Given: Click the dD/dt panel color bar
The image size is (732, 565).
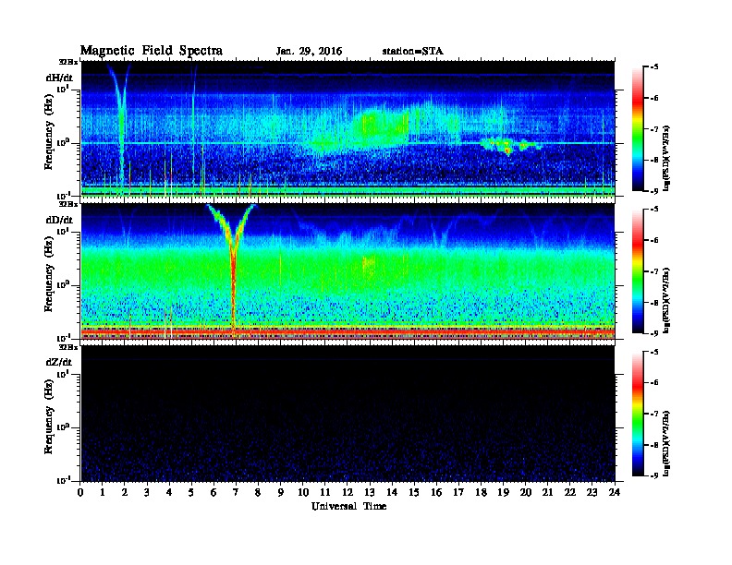Looking at the screenshot, I should click(638, 271).
